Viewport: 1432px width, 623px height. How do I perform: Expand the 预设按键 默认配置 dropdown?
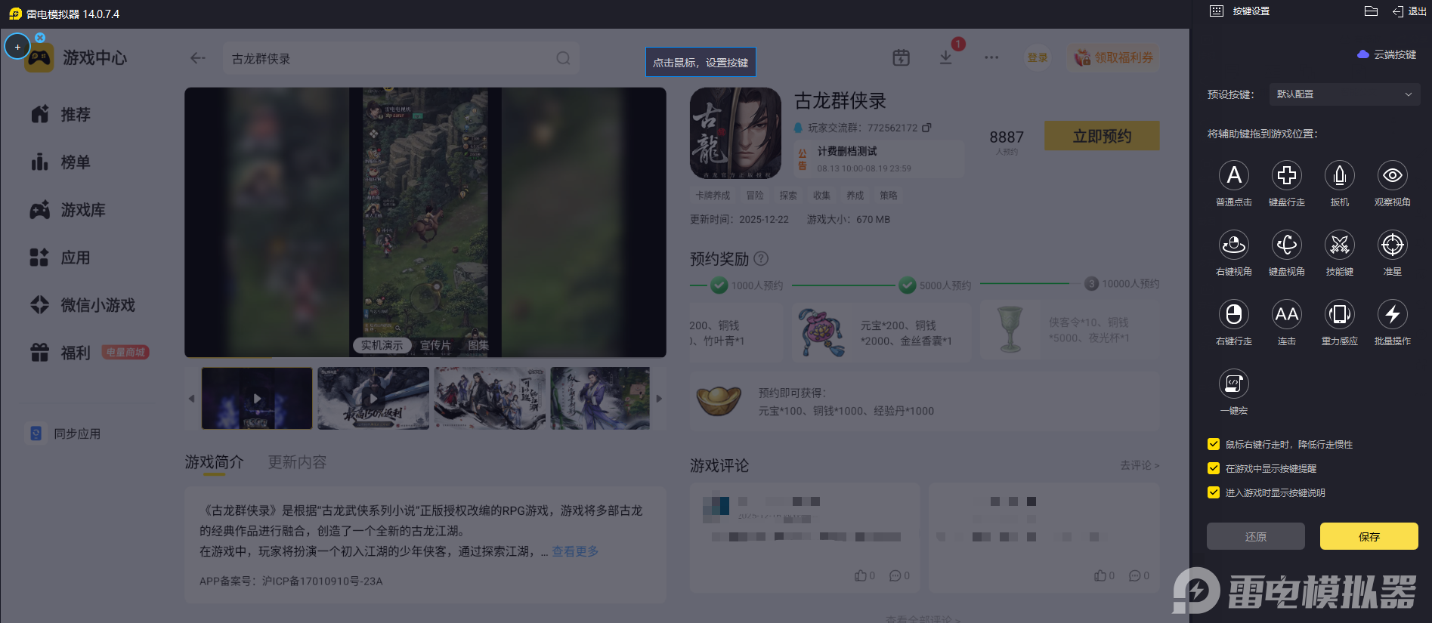(x=1344, y=94)
